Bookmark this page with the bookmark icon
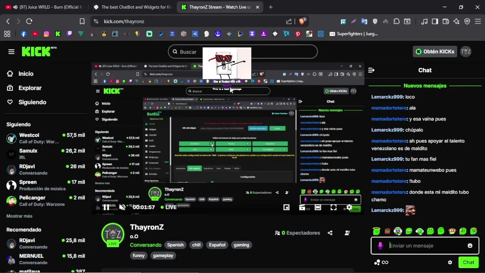The height and width of the screenshot is (273, 485). pos(82,22)
